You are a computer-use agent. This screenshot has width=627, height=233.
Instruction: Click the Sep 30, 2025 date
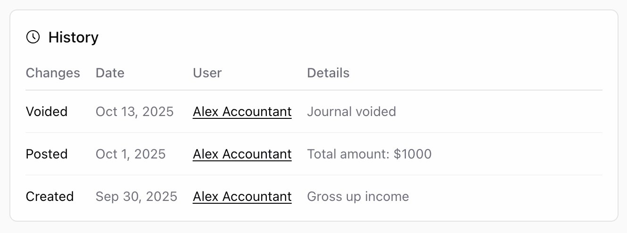pyautogui.click(x=136, y=197)
